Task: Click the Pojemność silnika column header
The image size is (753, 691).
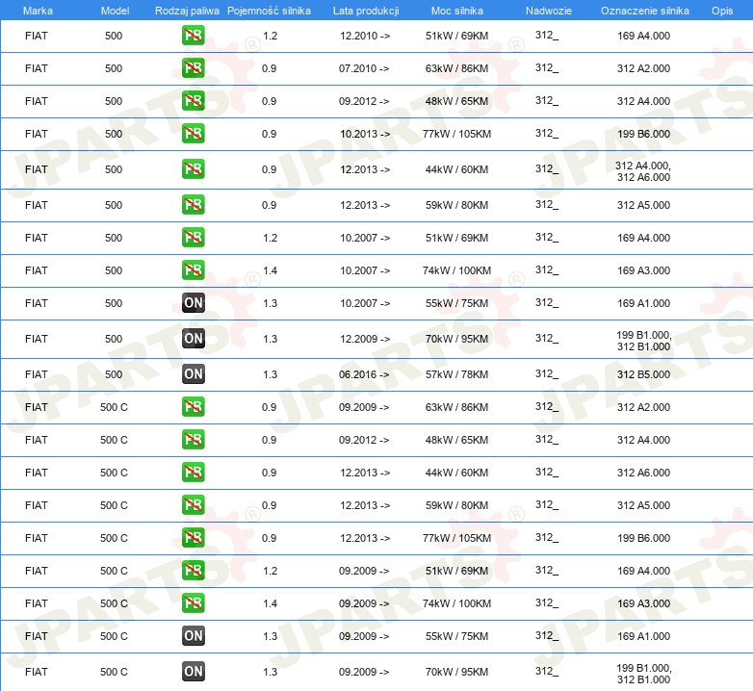Action: pyautogui.click(x=269, y=11)
